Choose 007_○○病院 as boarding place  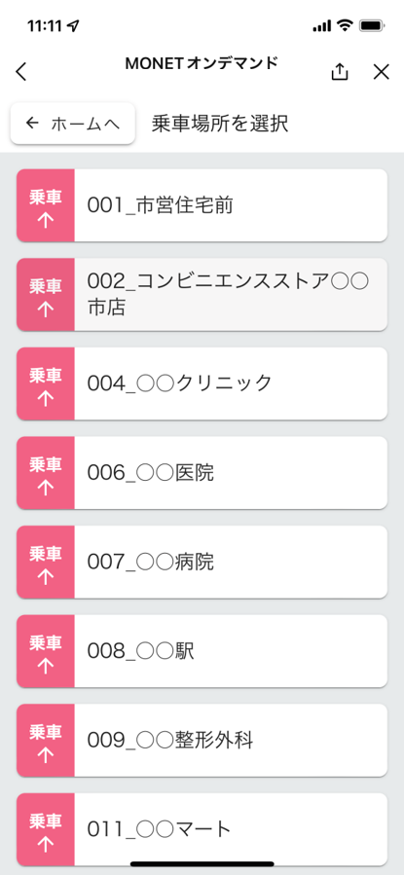(x=202, y=562)
